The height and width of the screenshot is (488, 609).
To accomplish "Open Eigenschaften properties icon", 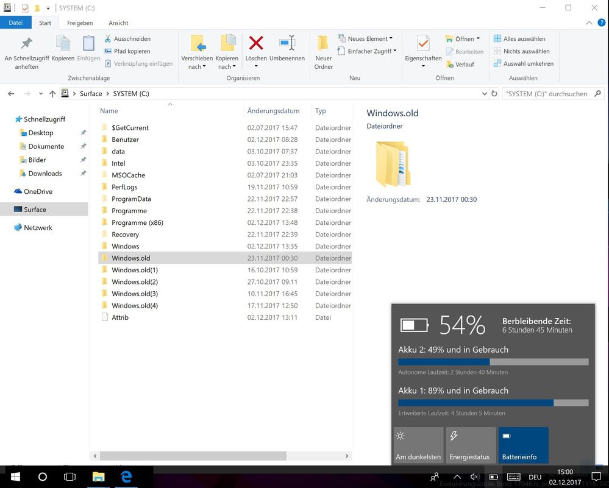I will [x=423, y=43].
